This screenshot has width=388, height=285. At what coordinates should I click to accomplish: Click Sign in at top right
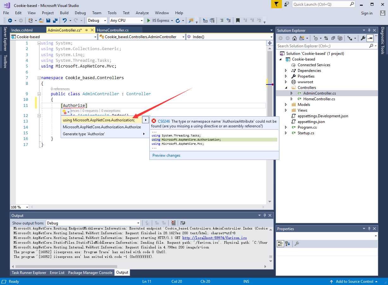point(367,13)
